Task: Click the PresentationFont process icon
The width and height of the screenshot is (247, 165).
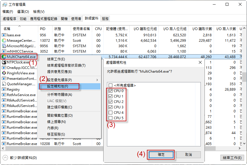Action: (4, 78)
